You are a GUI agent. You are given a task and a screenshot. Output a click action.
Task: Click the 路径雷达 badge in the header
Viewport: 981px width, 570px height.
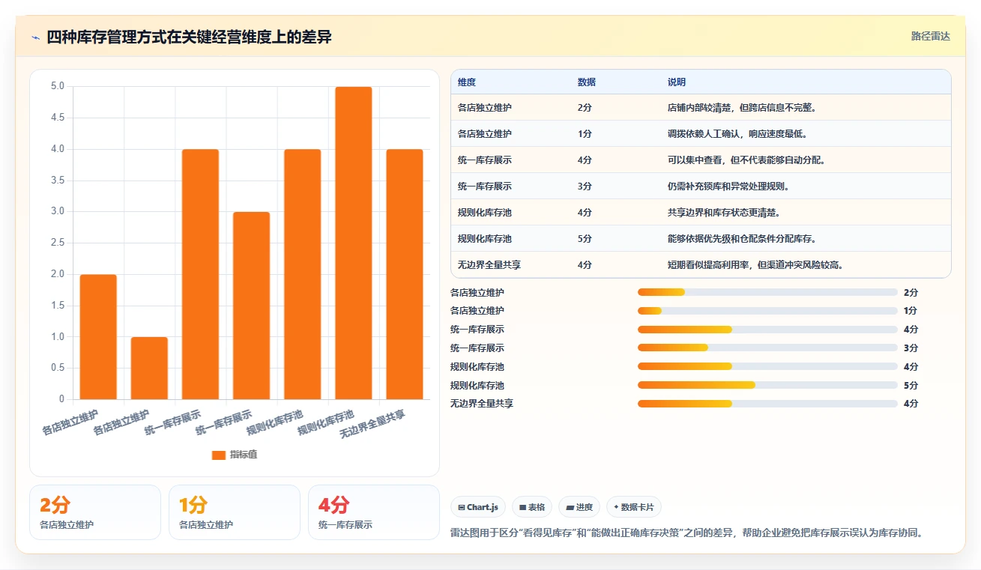[931, 36]
